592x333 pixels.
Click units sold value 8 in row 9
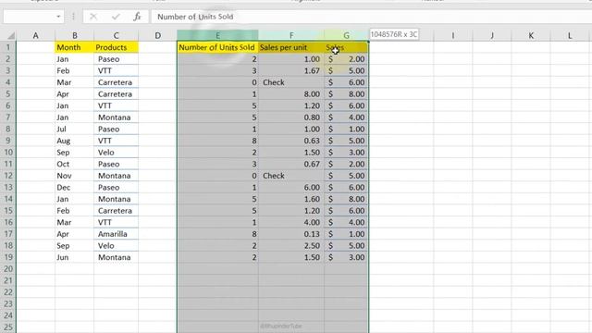click(x=217, y=141)
